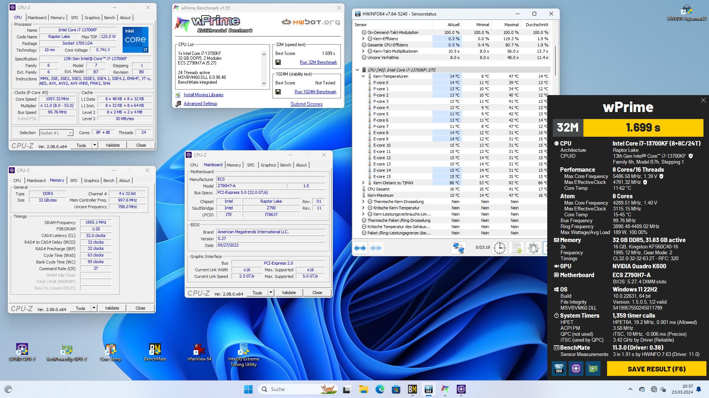
Task: Click Validate in top CPU-Z window
Action: tap(113, 145)
